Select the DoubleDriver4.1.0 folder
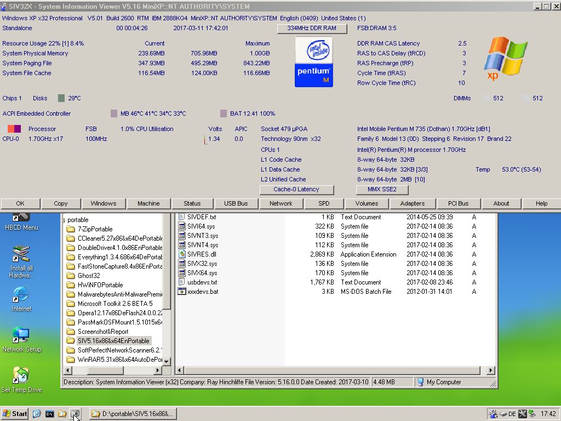This screenshot has width=561, height=421. tap(120, 248)
